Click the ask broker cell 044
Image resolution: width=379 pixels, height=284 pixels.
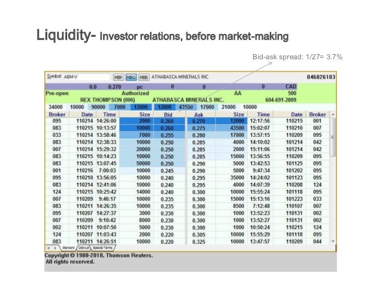click(x=318, y=241)
